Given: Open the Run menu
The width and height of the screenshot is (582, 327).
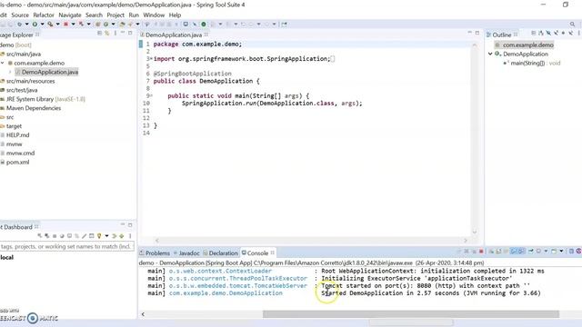Looking at the screenshot, I should point(134,15).
